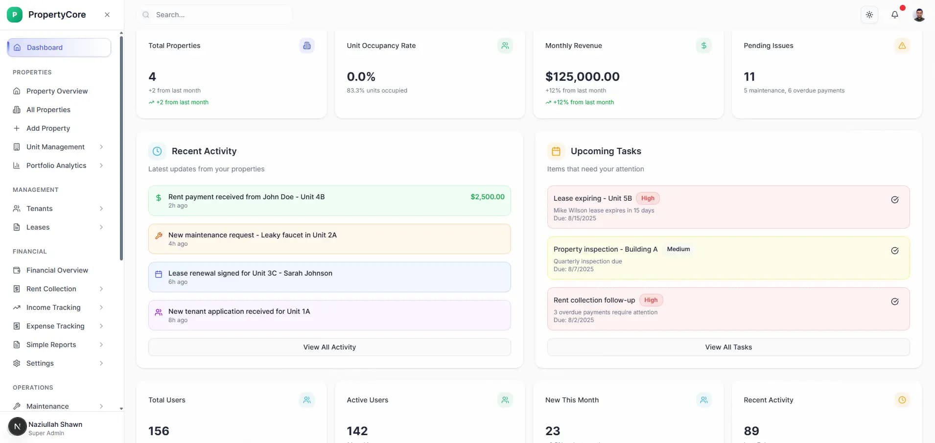Click the View All Activity button

pos(329,347)
